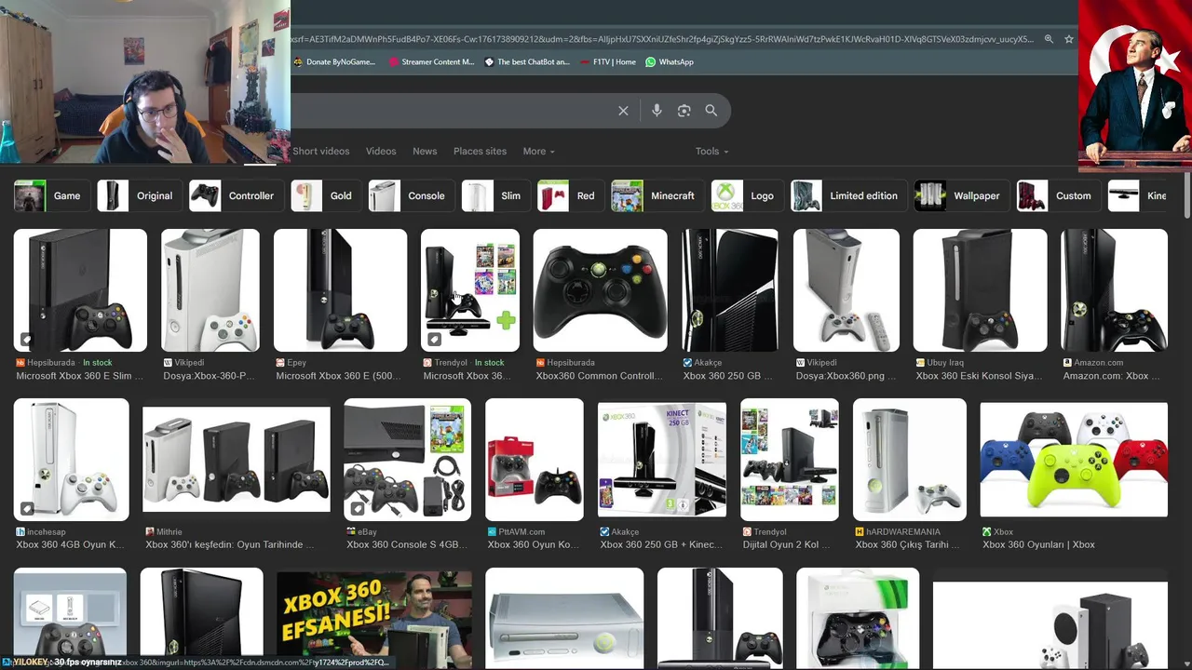Filter images by the Original chip

[140, 195]
